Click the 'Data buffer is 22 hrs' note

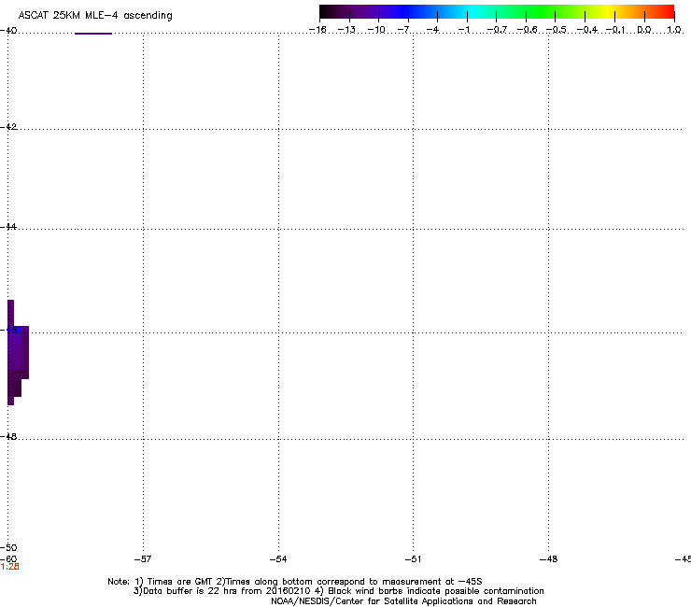click(338, 591)
